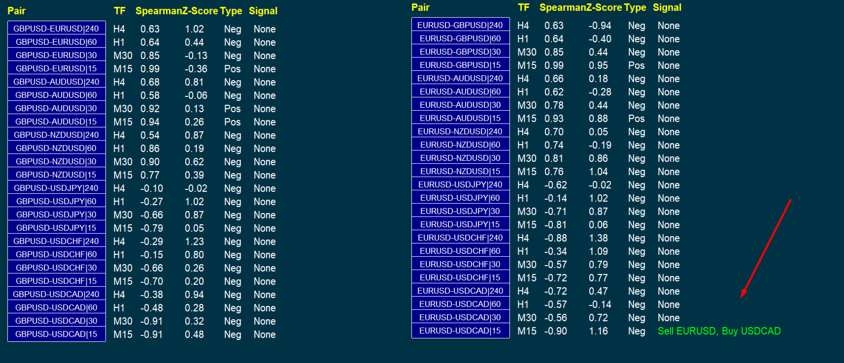844x363 pixels.
Task: Open the GBPUSD-USDCAD|60 pair button
Action: [x=56, y=307]
